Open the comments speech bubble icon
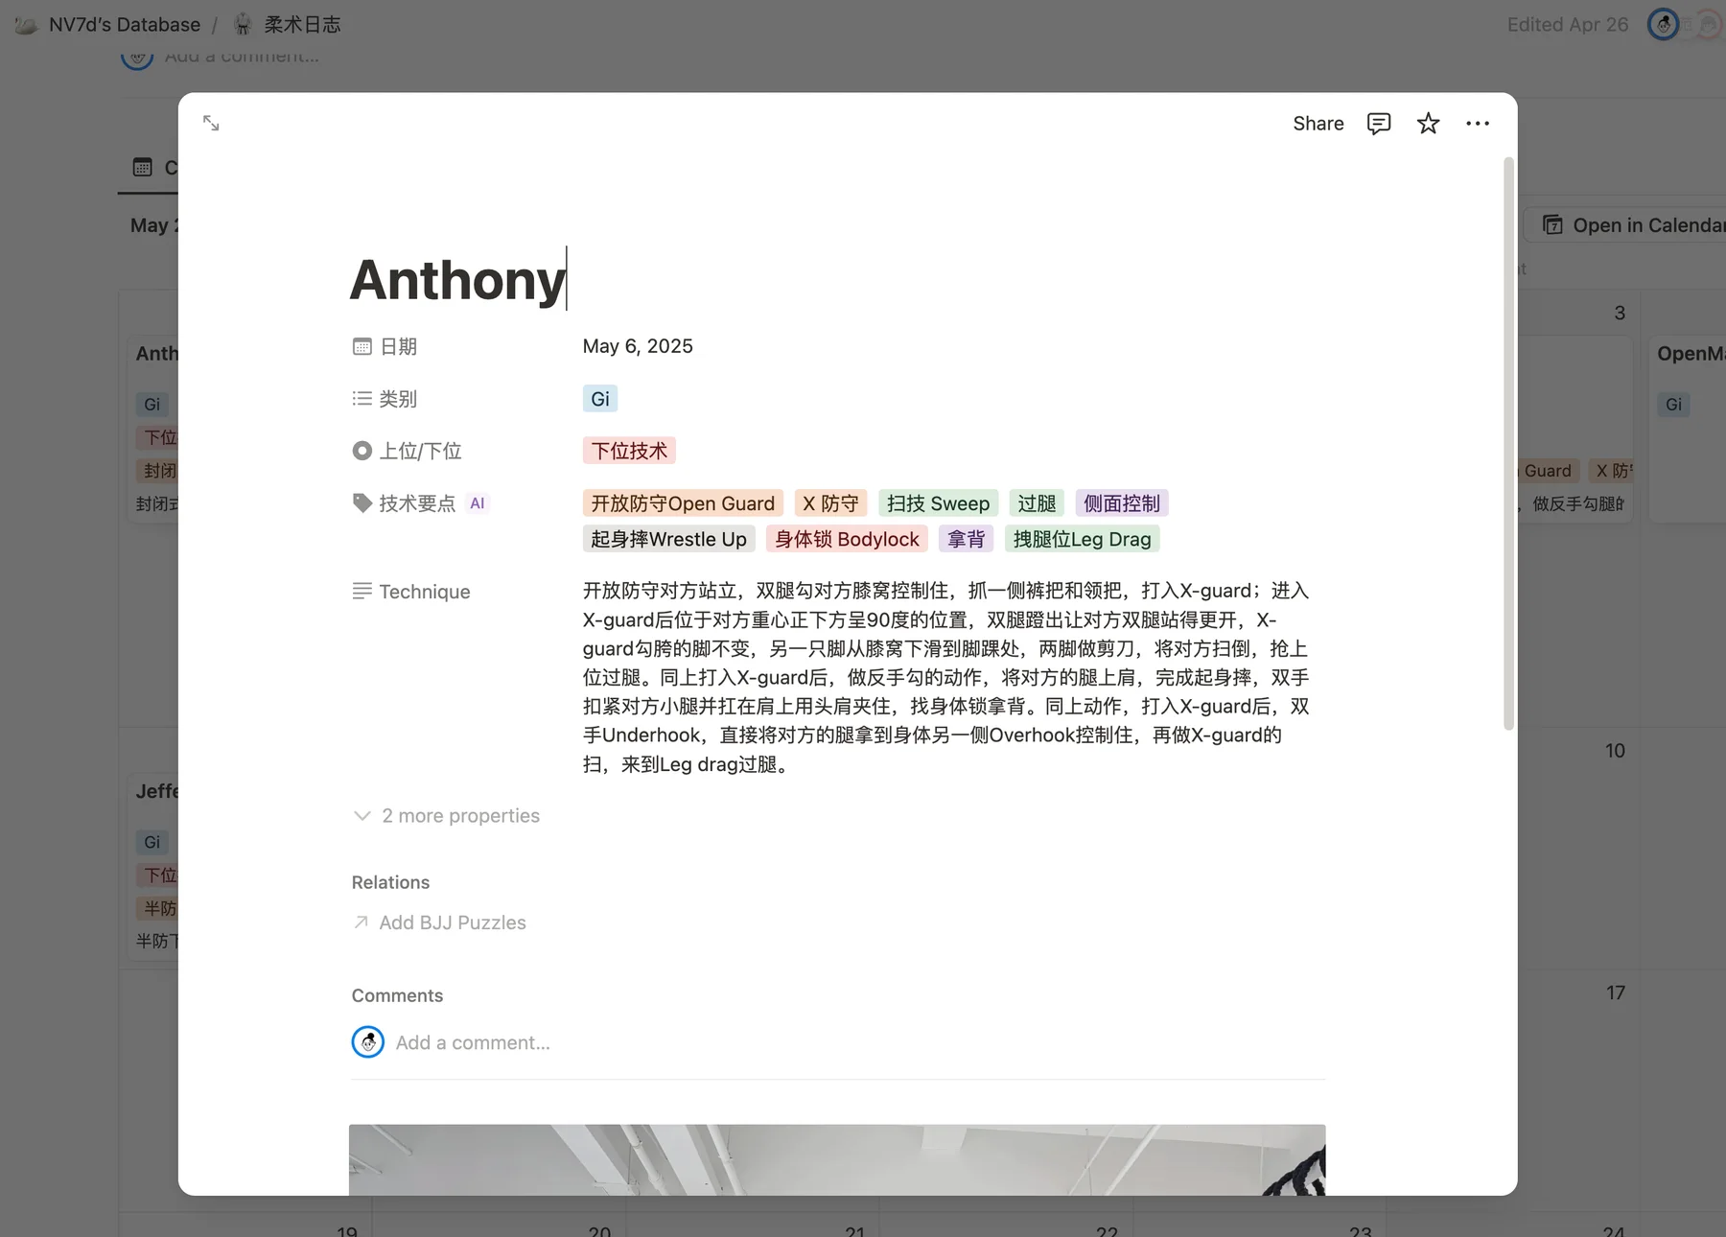The image size is (1726, 1237). pyautogui.click(x=1378, y=124)
